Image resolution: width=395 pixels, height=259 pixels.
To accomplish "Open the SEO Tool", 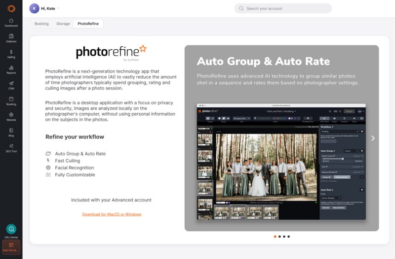I will point(11,148).
